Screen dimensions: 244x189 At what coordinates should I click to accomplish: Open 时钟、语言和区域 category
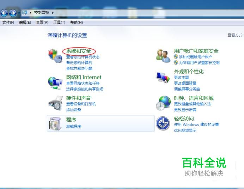tap(194, 98)
